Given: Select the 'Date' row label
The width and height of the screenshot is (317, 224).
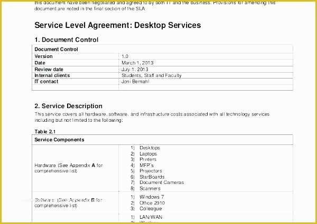Looking at the screenshot, I should click(x=40, y=63).
